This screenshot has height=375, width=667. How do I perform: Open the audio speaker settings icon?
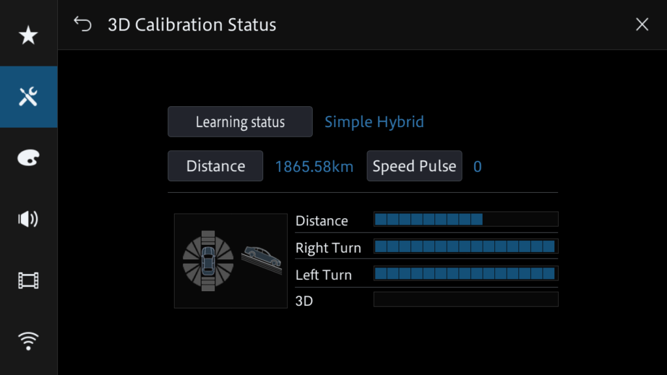tap(29, 219)
